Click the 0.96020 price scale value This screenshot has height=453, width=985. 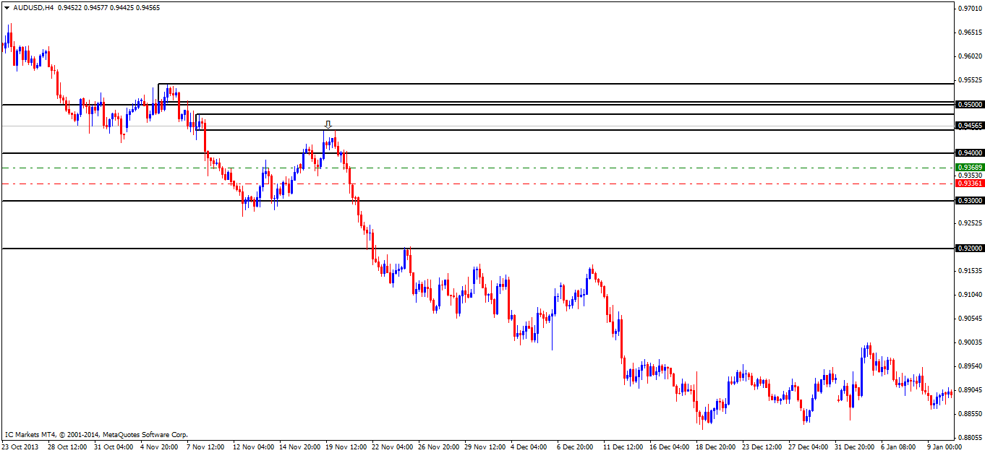pos(970,56)
